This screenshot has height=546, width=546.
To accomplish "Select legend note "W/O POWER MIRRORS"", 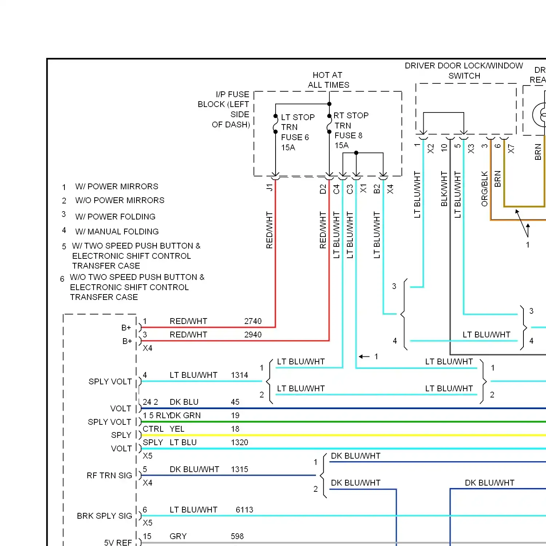I will [x=120, y=201].
